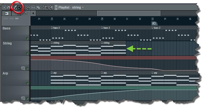Viewport: 206px width, 110px height.
Task: Mute the String track green light
Action: coord(27,53)
